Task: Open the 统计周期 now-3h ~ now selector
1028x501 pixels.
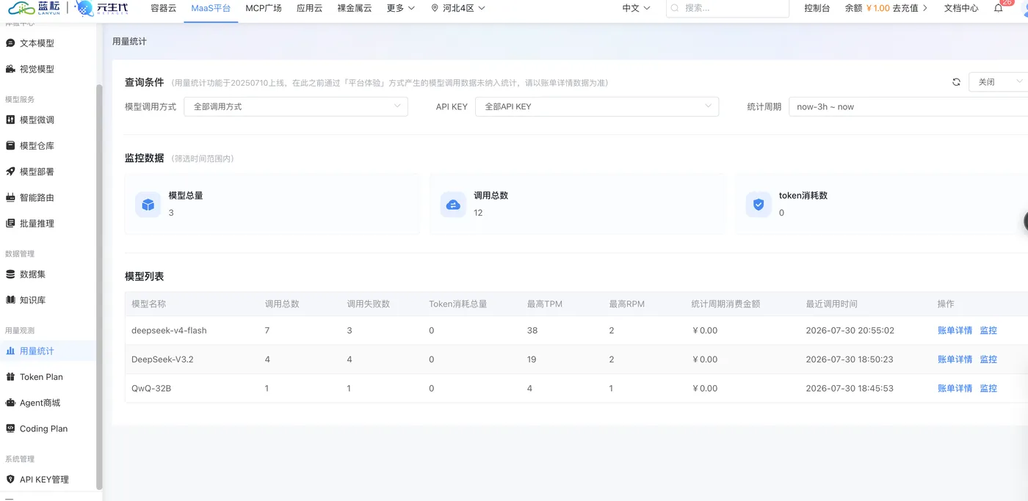Action: pyautogui.click(x=908, y=106)
